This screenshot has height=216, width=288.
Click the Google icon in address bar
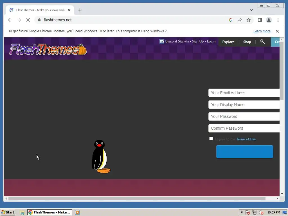(231, 20)
